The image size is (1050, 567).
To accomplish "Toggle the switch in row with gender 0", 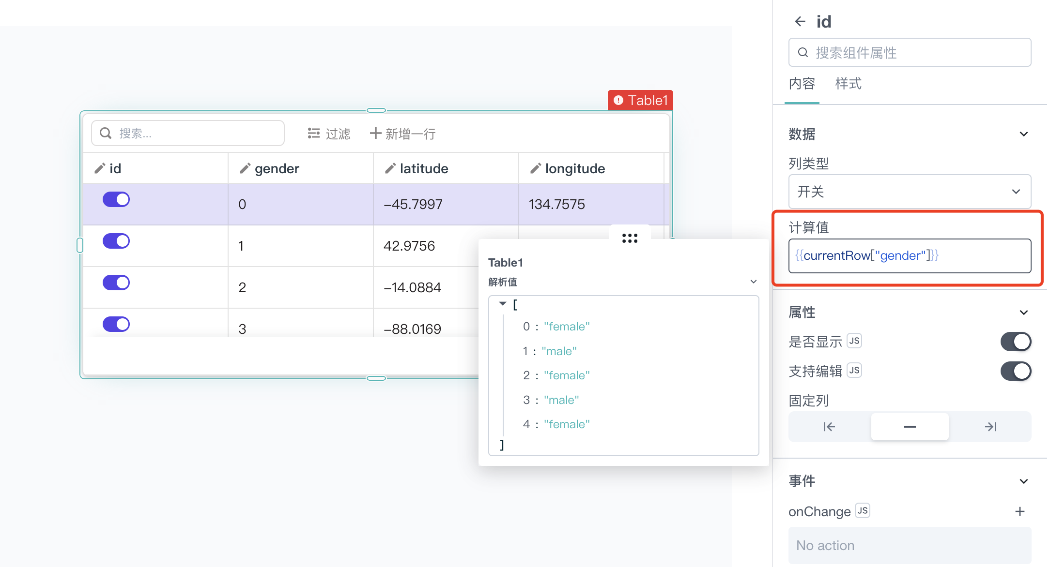I will coord(116,199).
